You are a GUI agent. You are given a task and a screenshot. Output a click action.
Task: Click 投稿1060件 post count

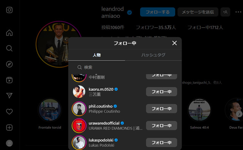coord(113,28)
